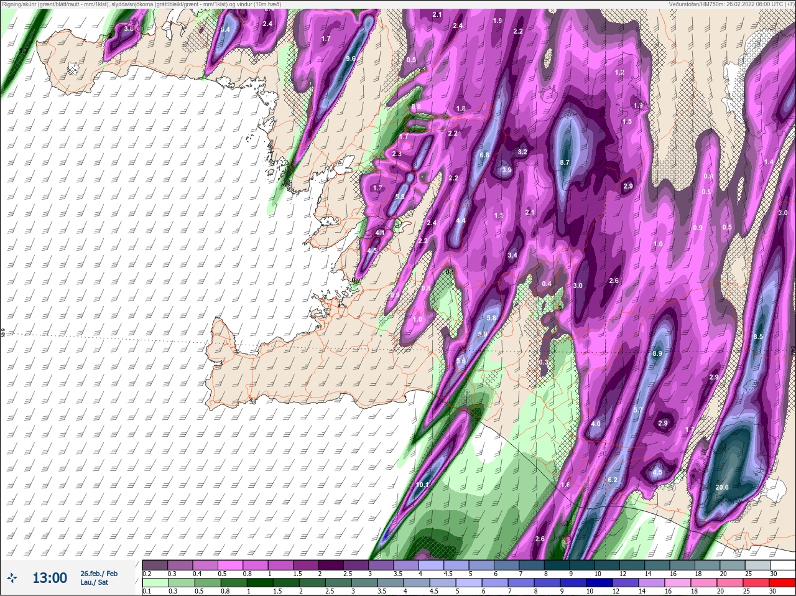The image size is (796, 596).
Task: Pick the lower scale pale green 0.1 swatch
Action: pyautogui.click(x=155, y=583)
